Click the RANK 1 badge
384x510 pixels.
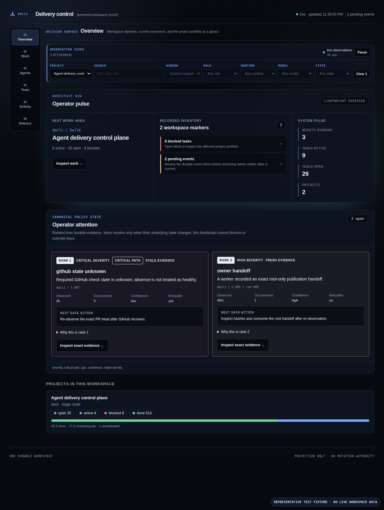click(x=65, y=260)
